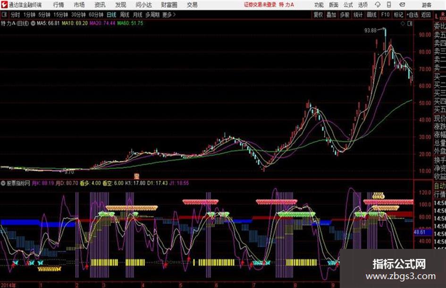Expand the 更多 periods list
The image size is (446, 288).
click(x=168, y=15)
